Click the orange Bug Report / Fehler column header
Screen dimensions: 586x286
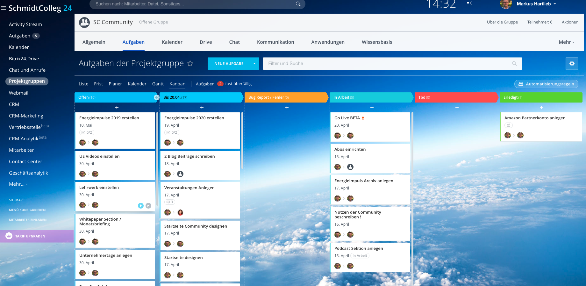point(286,97)
